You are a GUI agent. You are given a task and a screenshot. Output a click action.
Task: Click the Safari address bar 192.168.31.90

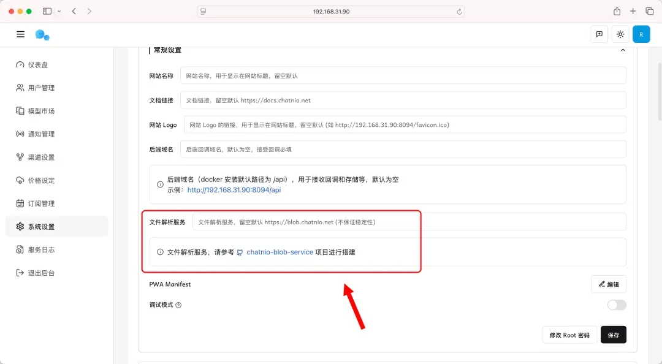point(331,12)
